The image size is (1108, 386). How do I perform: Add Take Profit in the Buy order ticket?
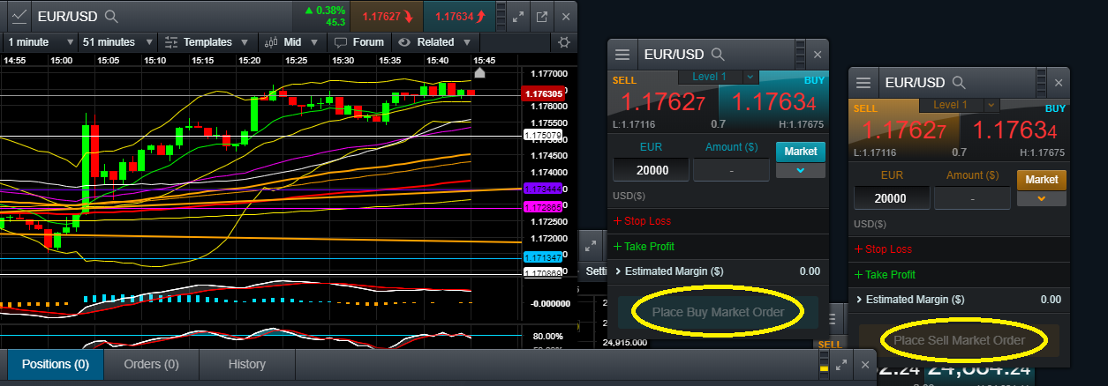(643, 247)
